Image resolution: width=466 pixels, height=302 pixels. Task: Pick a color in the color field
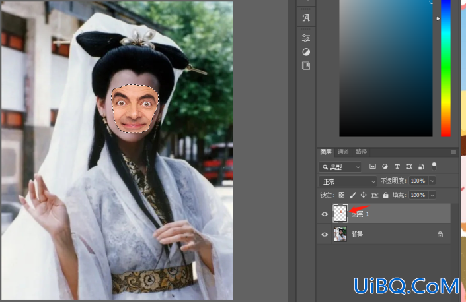386,68
